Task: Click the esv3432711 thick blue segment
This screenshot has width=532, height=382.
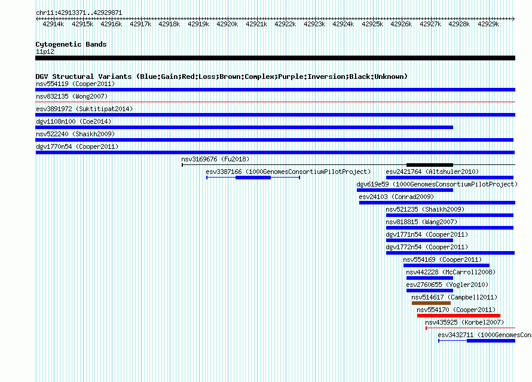Action: [x=491, y=341]
